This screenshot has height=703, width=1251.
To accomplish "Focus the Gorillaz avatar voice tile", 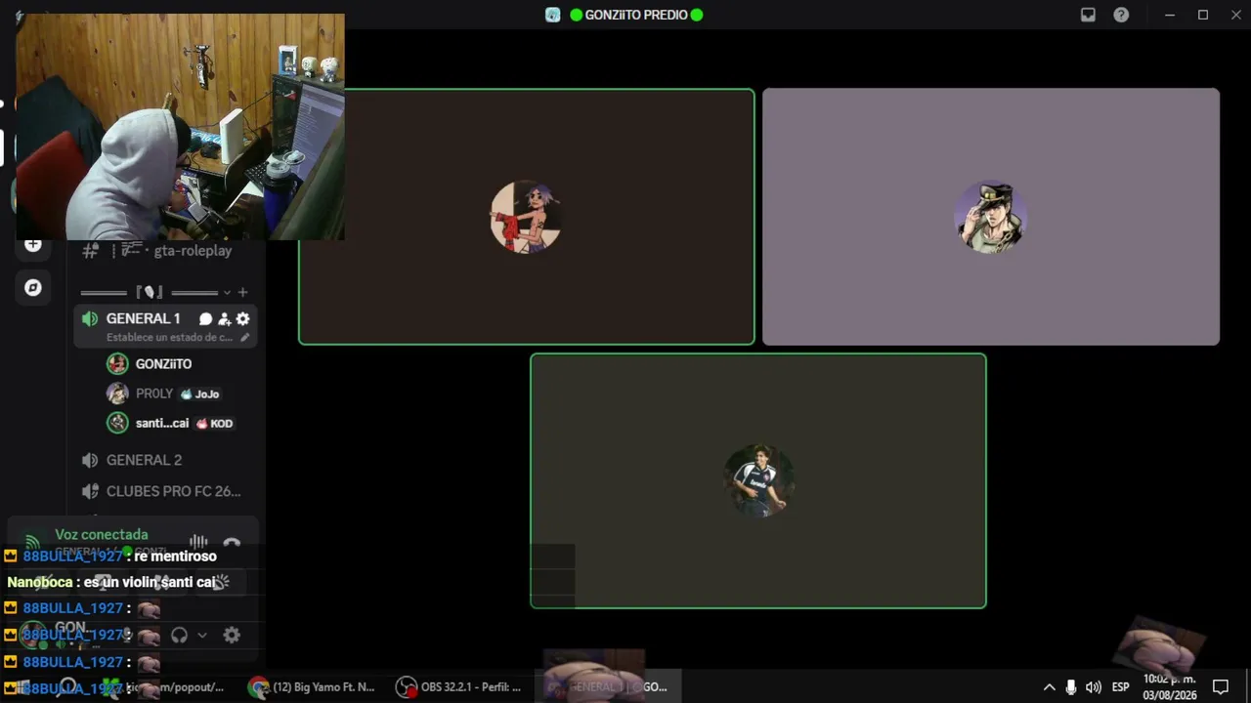I will pos(527,217).
